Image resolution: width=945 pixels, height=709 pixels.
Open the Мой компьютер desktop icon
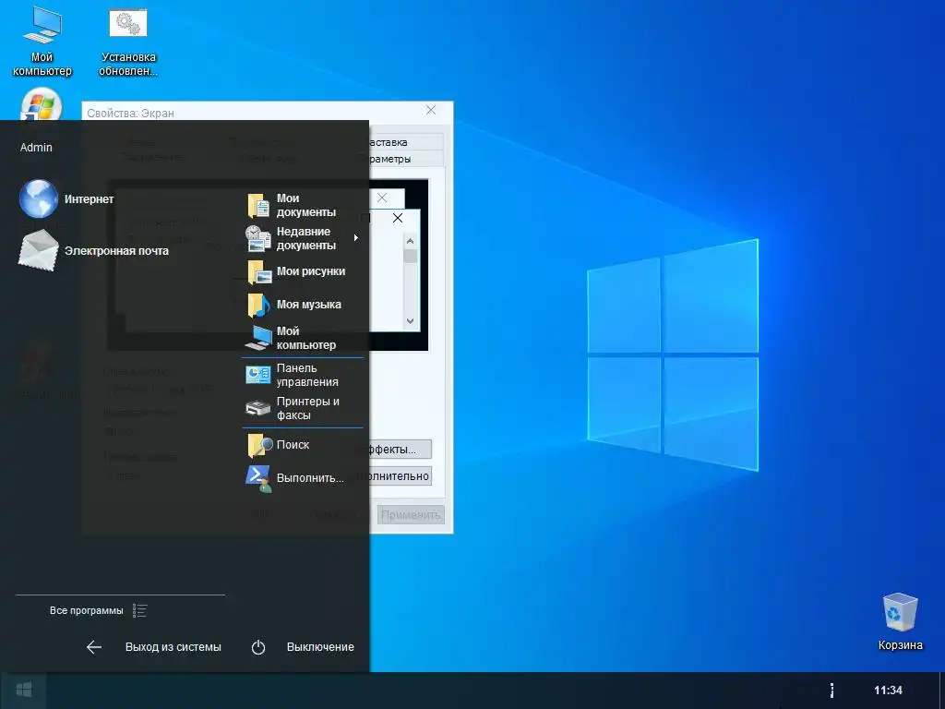[42, 42]
